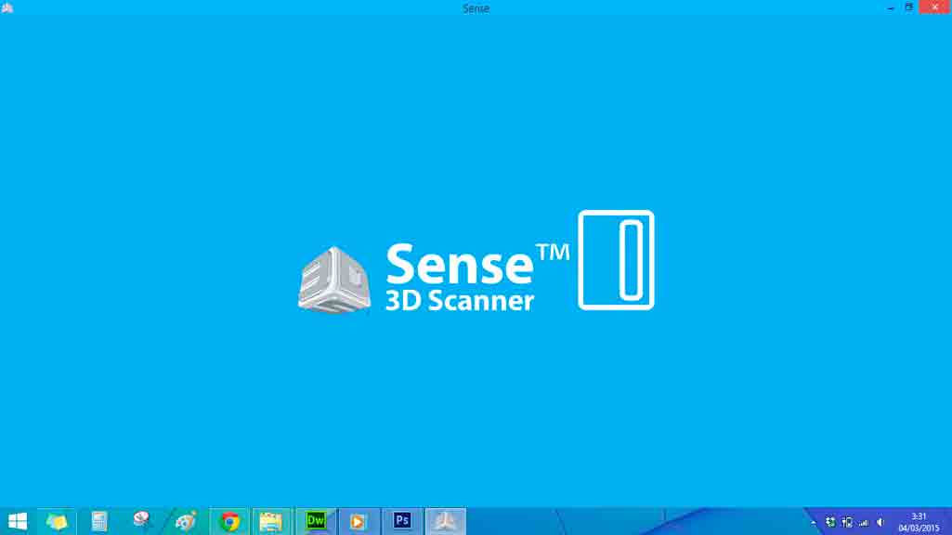Viewport: 952px width, 535px height.
Task: Click the Sense window title text
Action: [476, 8]
